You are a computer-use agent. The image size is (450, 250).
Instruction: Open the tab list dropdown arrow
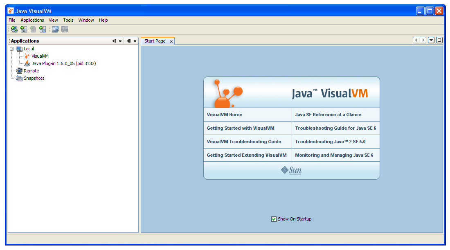click(431, 40)
